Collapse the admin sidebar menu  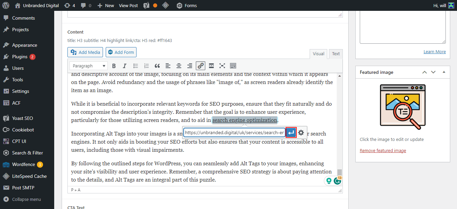pos(26,199)
